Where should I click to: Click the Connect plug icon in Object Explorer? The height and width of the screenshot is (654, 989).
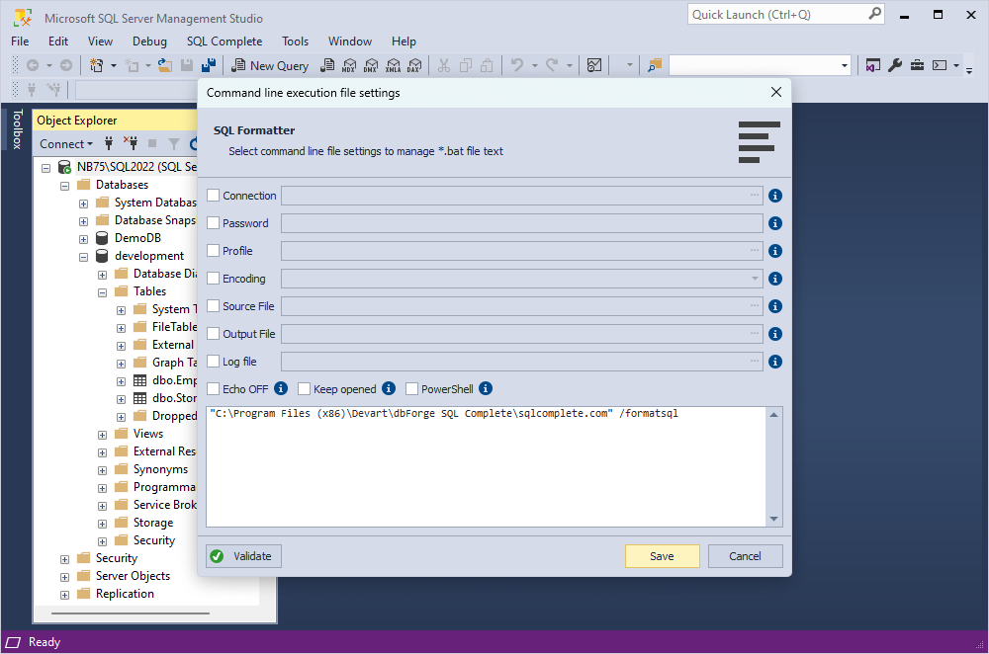pyautogui.click(x=109, y=143)
